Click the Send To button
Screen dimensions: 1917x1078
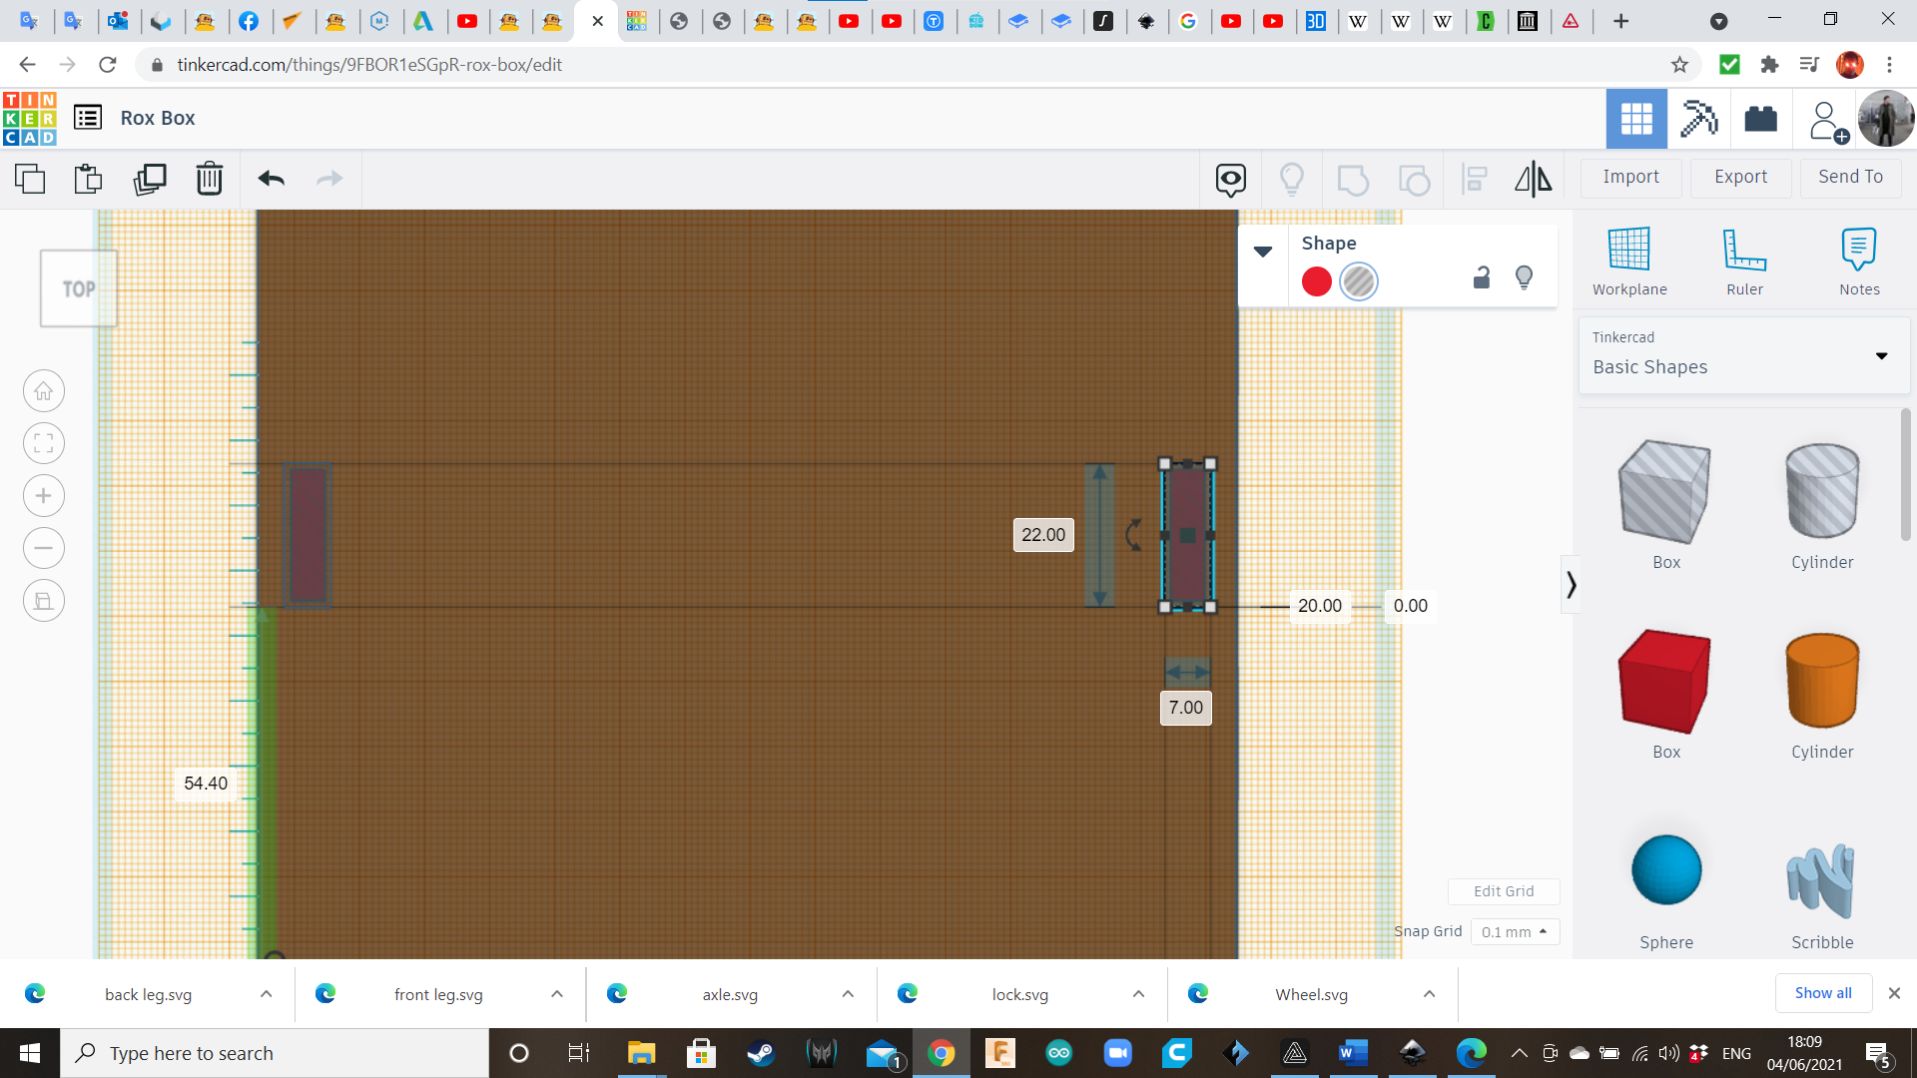tap(1850, 177)
